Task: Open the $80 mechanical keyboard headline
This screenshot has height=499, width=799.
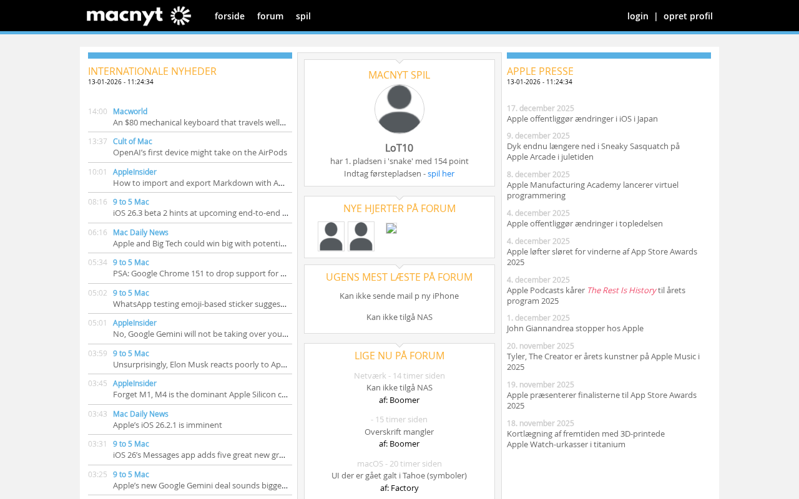Action: (200, 122)
